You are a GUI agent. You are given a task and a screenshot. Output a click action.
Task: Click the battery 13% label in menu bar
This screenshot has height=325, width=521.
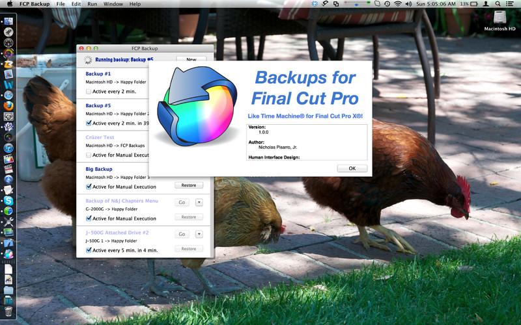tap(464, 4)
